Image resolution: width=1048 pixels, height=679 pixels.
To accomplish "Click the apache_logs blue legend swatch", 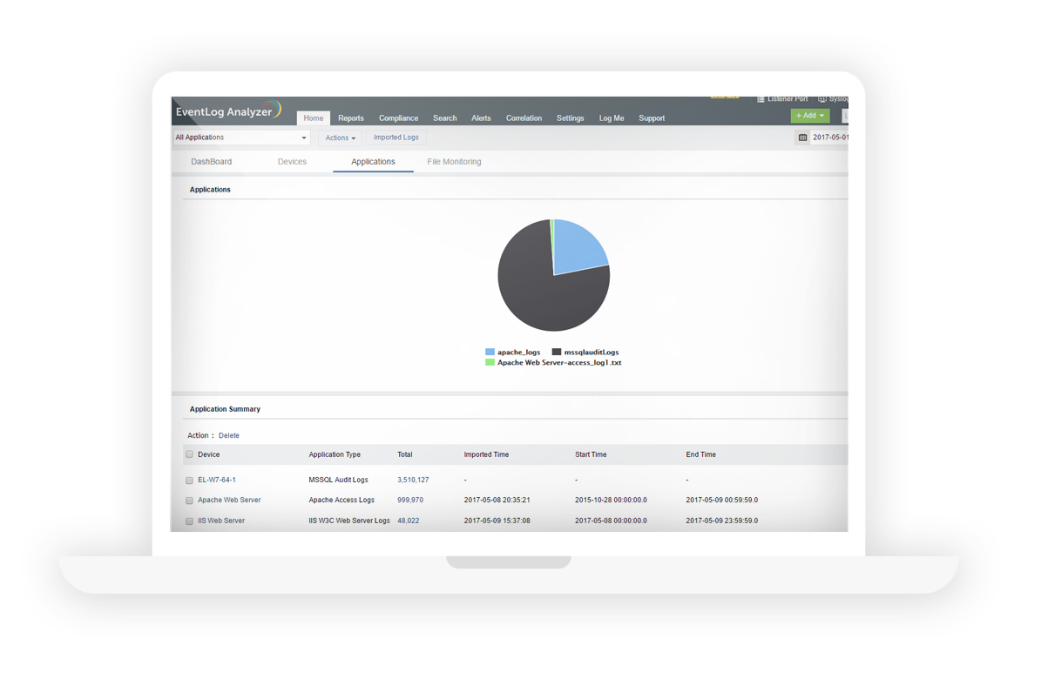I will pos(490,352).
